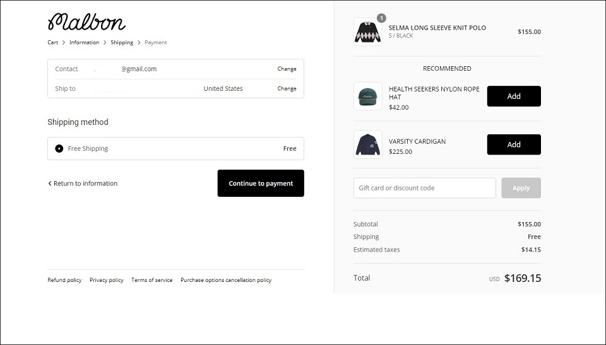Select the Estimated taxes $14.15 value
The height and width of the screenshot is (345, 606).
click(x=531, y=250)
